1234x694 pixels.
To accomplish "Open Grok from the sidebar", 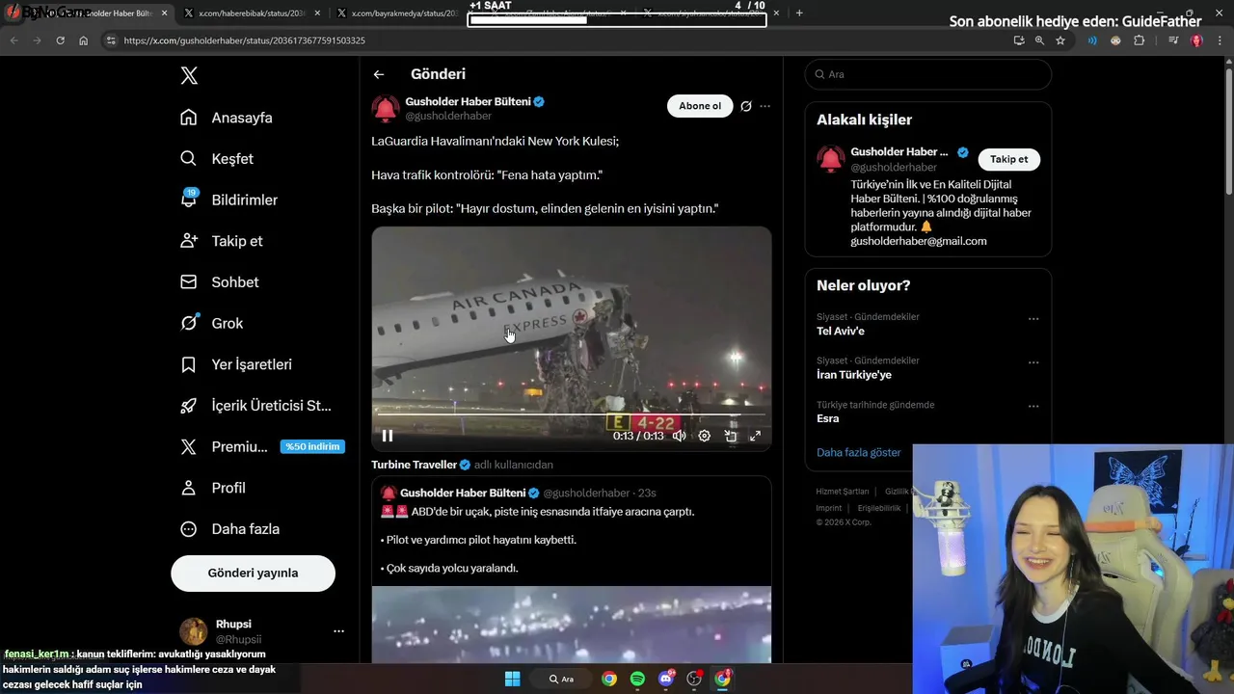I will click(212, 323).
